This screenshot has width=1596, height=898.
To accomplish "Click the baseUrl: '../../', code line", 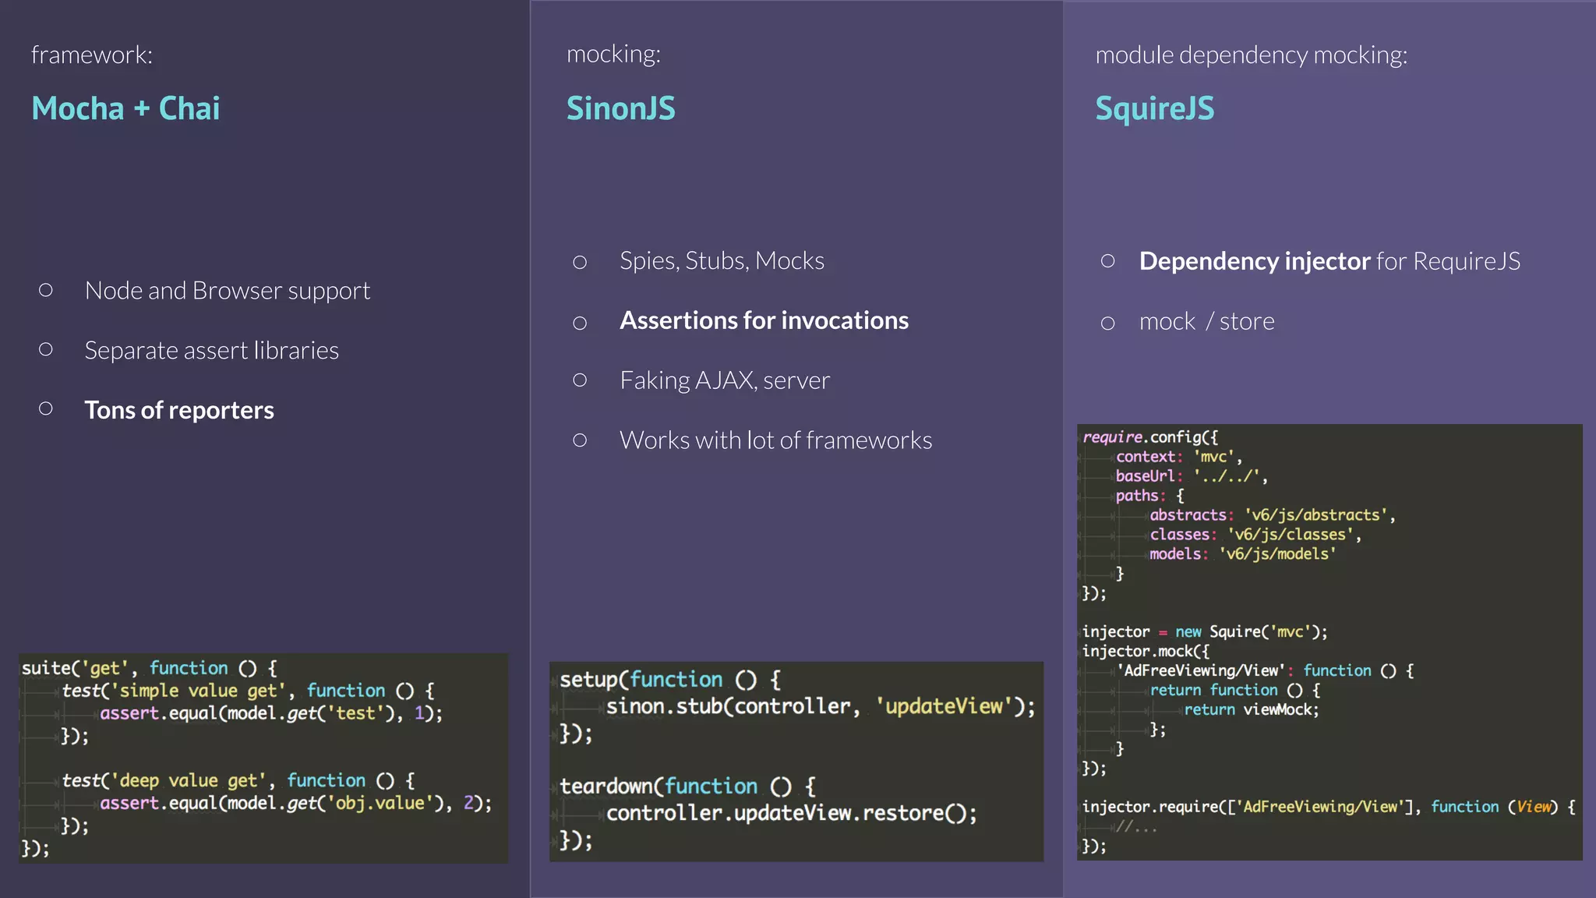I will pyautogui.click(x=1192, y=476).
